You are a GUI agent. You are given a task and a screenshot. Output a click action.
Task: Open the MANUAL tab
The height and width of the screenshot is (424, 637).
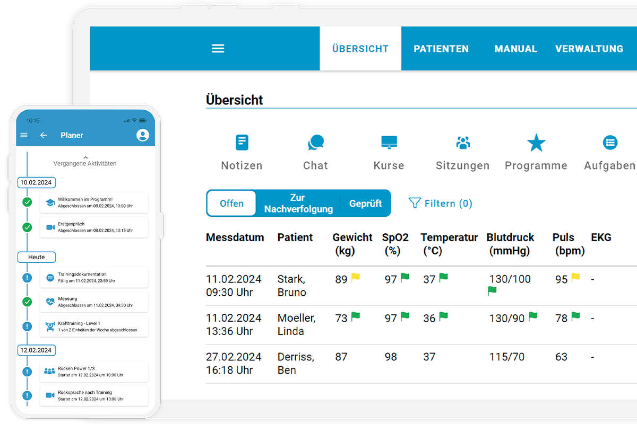point(515,49)
